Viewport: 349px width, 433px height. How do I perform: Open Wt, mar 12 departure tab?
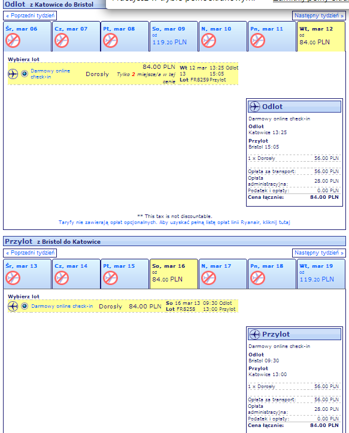[x=321, y=37]
